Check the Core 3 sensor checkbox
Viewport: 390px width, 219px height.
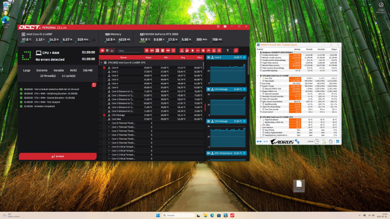(x=104, y=79)
